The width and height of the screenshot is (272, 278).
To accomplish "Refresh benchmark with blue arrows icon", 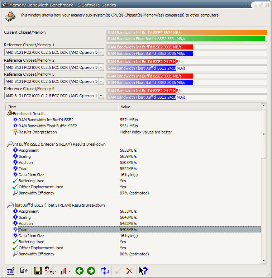I will pyautogui.click(x=105, y=271).
